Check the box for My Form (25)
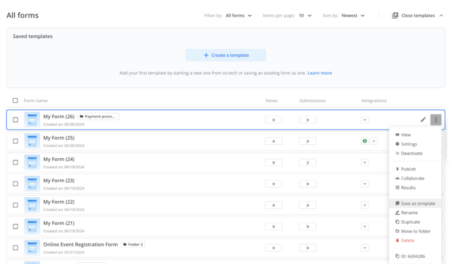 [x=15, y=141]
